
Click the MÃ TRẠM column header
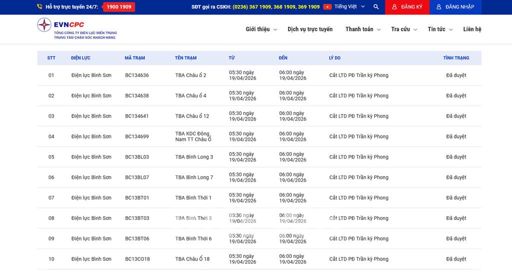pyautogui.click(x=134, y=58)
